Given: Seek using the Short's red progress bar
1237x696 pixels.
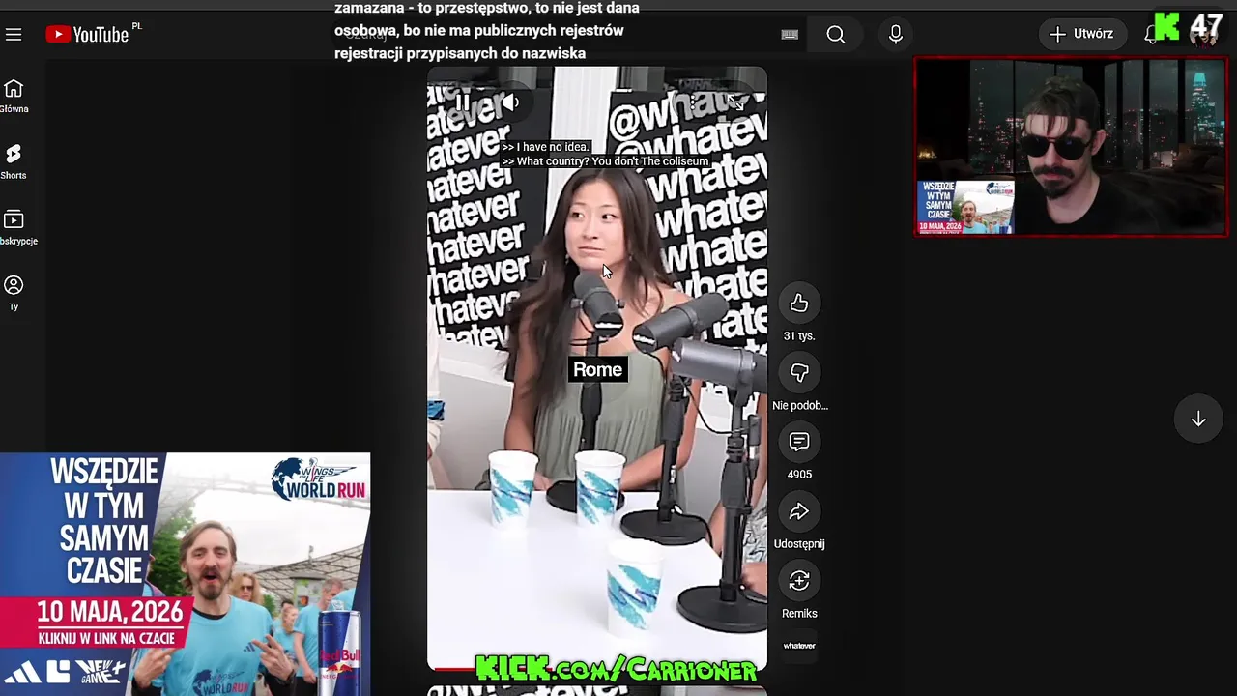Looking at the screenshot, I should point(597,668).
